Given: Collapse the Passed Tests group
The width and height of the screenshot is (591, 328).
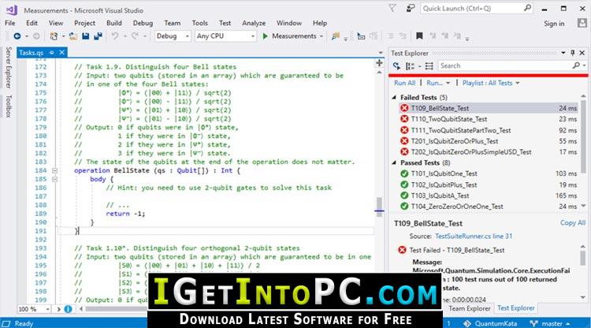Looking at the screenshot, I should coord(394,163).
